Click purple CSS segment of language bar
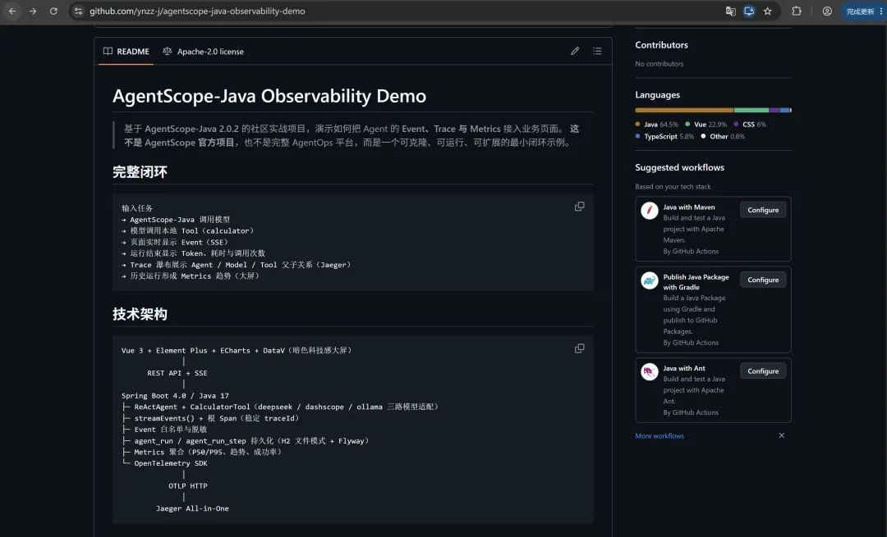887x537 pixels. pos(774,110)
